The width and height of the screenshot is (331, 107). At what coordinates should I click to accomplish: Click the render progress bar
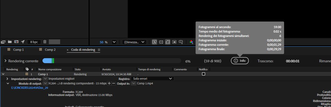tap(112, 61)
